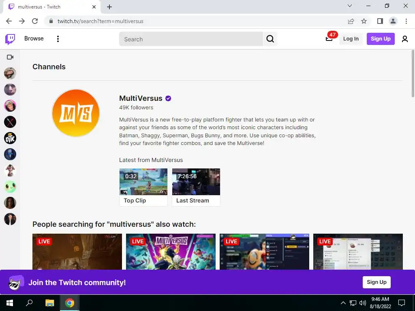This screenshot has height=311, width=415.
Task: Click the network tray icon
Action: 353,303
